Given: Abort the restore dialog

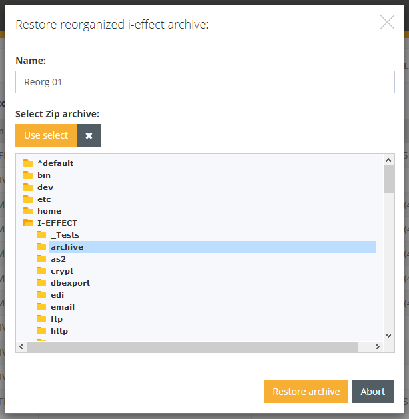Looking at the screenshot, I should pyautogui.click(x=372, y=392).
